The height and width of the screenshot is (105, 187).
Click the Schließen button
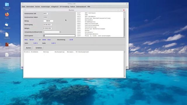coord(39,48)
